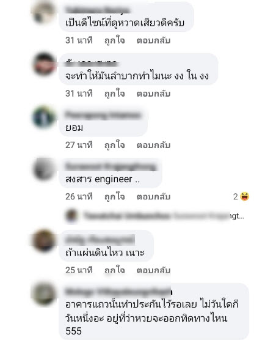Click timestamp '26 นาที' on engineer comment
Image resolution: width=254 pixels, height=340 pixels.
79,197
